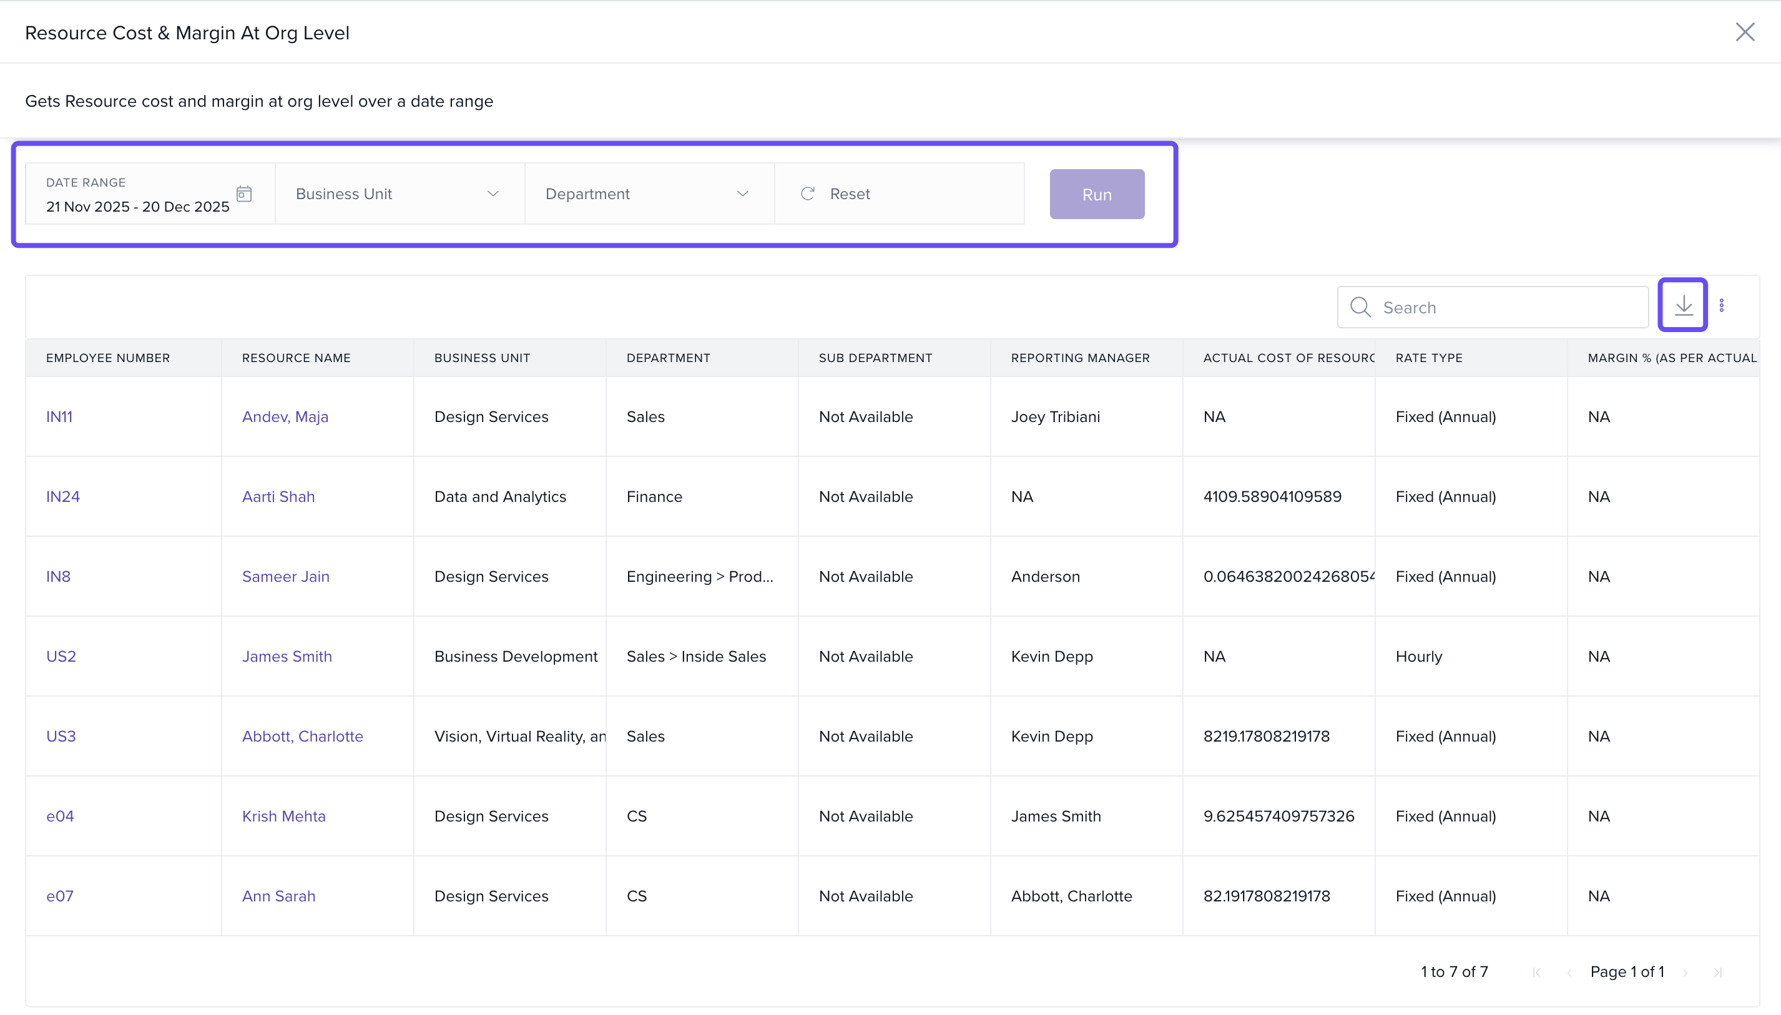This screenshot has height=1015, width=1781.
Task: Open the three-dot more options menu
Action: [1721, 305]
